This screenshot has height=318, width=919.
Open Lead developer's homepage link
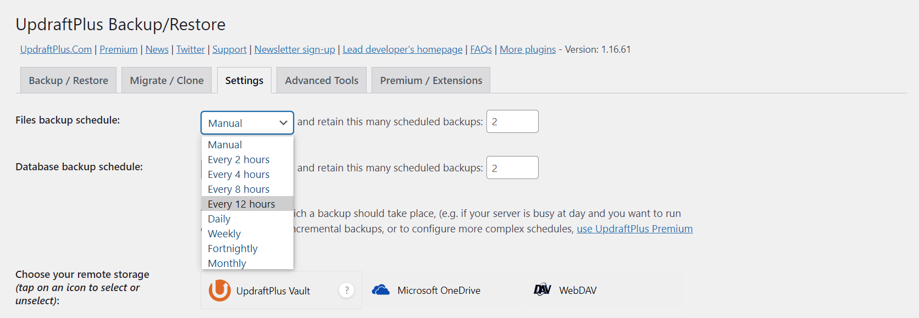coord(403,49)
